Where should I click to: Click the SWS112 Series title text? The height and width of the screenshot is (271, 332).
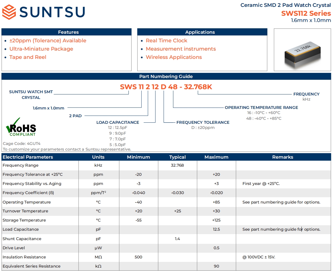tap(306, 13)
